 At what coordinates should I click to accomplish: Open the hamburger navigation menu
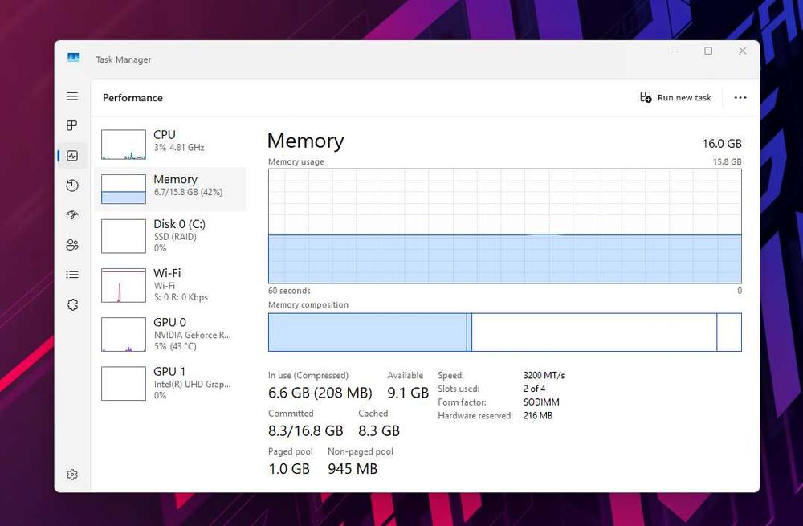[72, 96]
